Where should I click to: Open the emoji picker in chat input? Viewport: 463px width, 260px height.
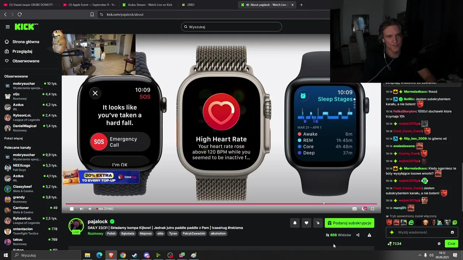click(452, 233)
